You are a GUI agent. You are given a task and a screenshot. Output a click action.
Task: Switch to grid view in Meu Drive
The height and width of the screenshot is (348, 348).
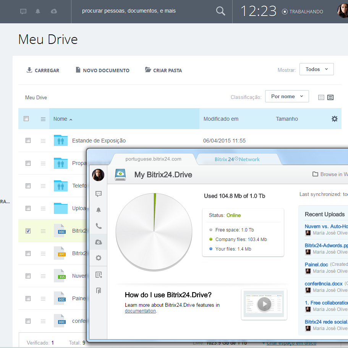[x=320, y=97]
